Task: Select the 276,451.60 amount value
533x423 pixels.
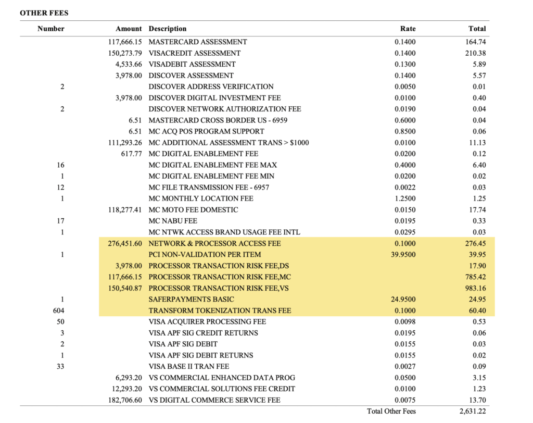Action: (123, 243)
